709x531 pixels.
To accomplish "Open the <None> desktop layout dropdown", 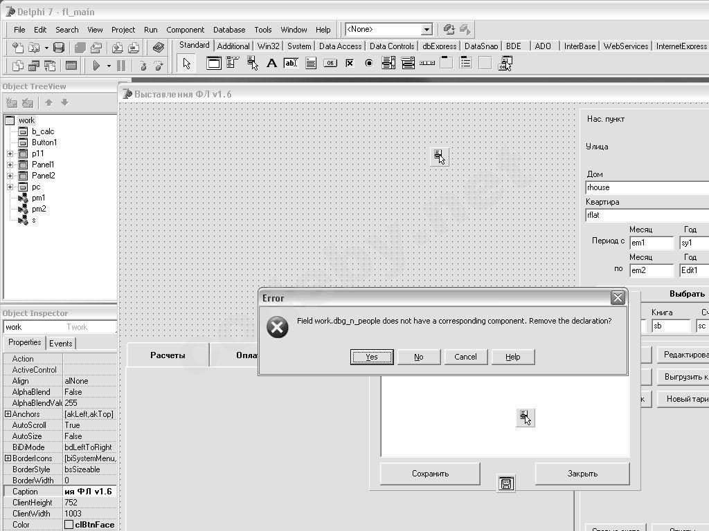I will point(427,29).
